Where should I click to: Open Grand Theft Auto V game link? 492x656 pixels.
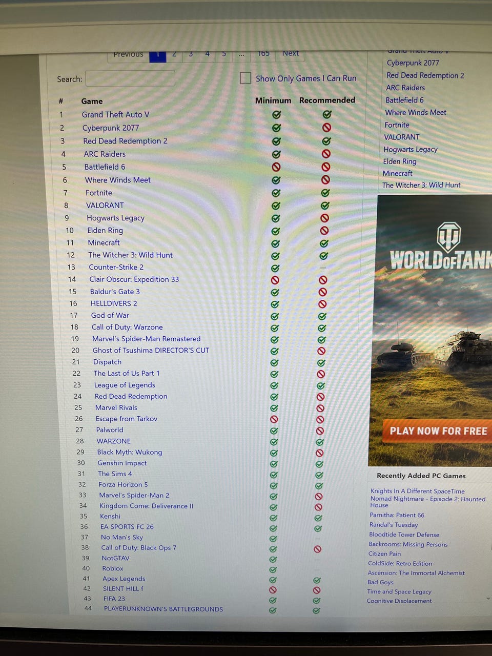[x=115, y=114]
